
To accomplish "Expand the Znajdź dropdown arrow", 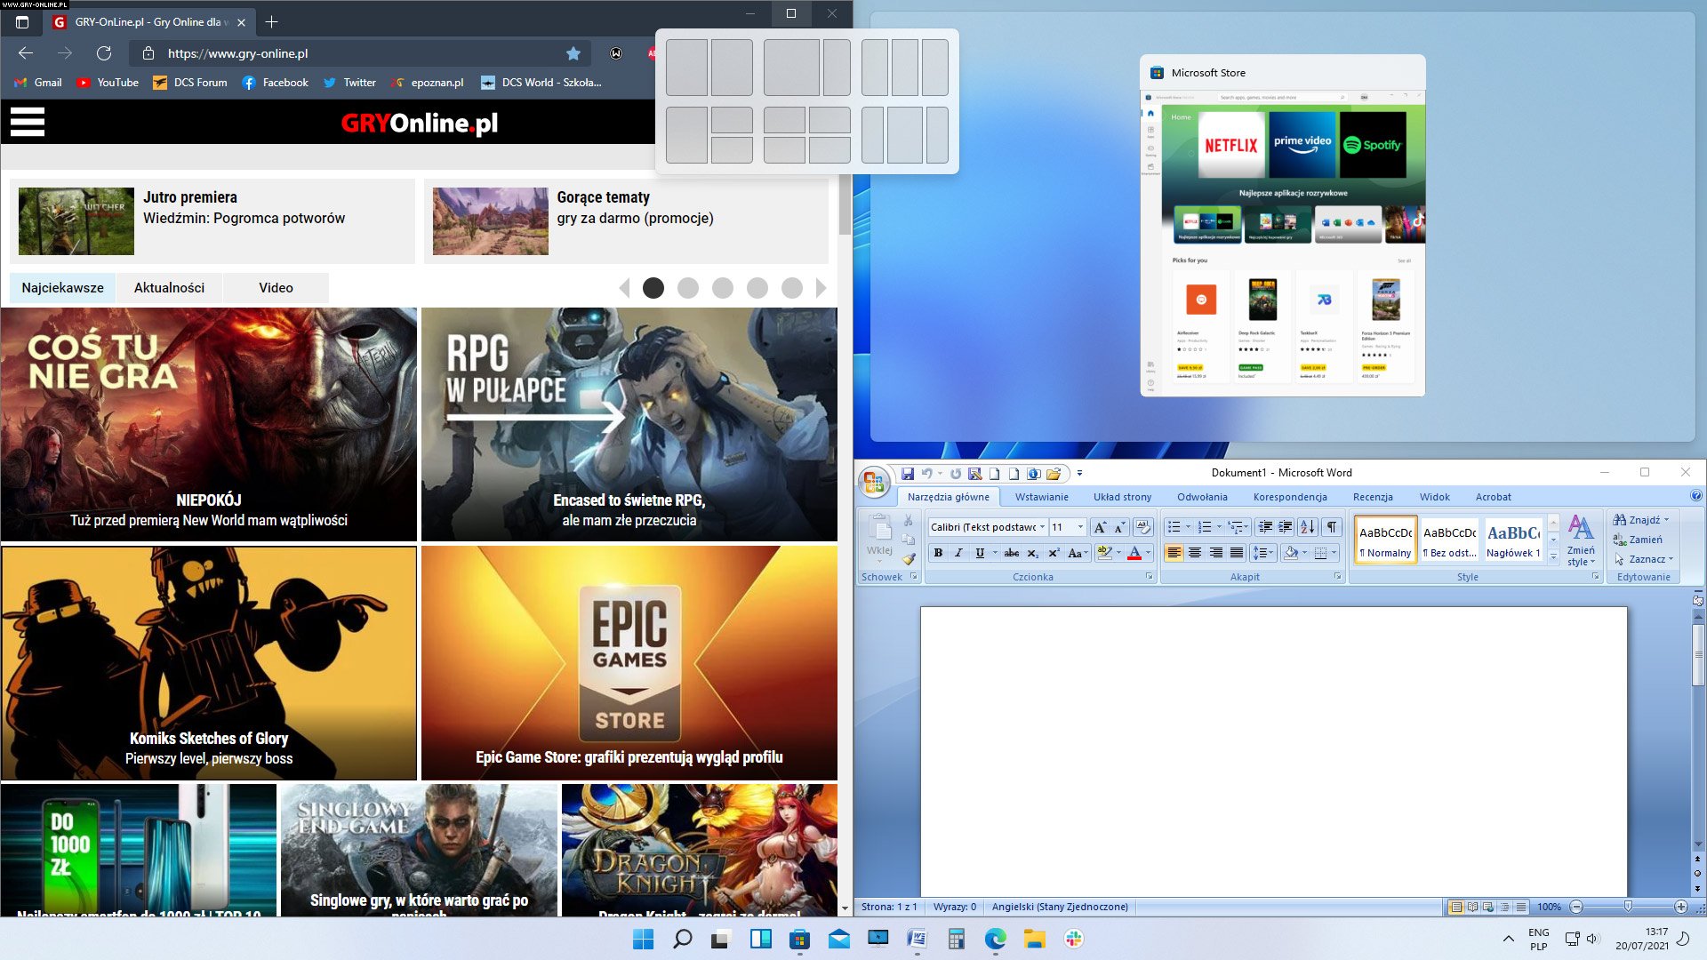I will point(1666,520).
